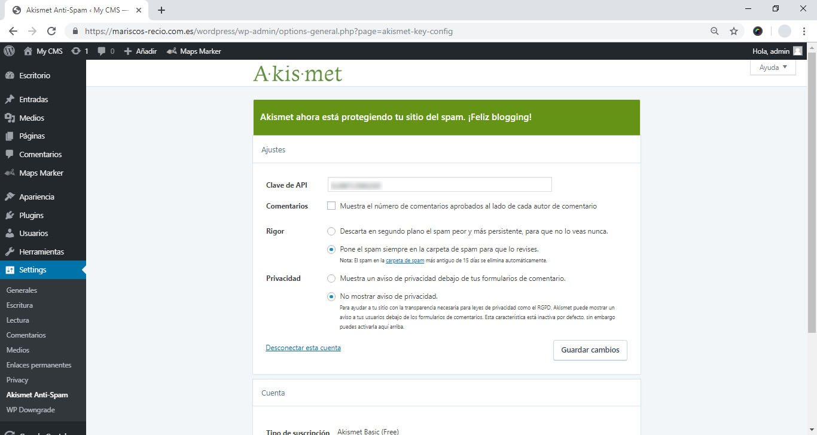Close the Akismet browser tab
The height and width of the screenshot is (435, 817).
[x=139, y=10]
